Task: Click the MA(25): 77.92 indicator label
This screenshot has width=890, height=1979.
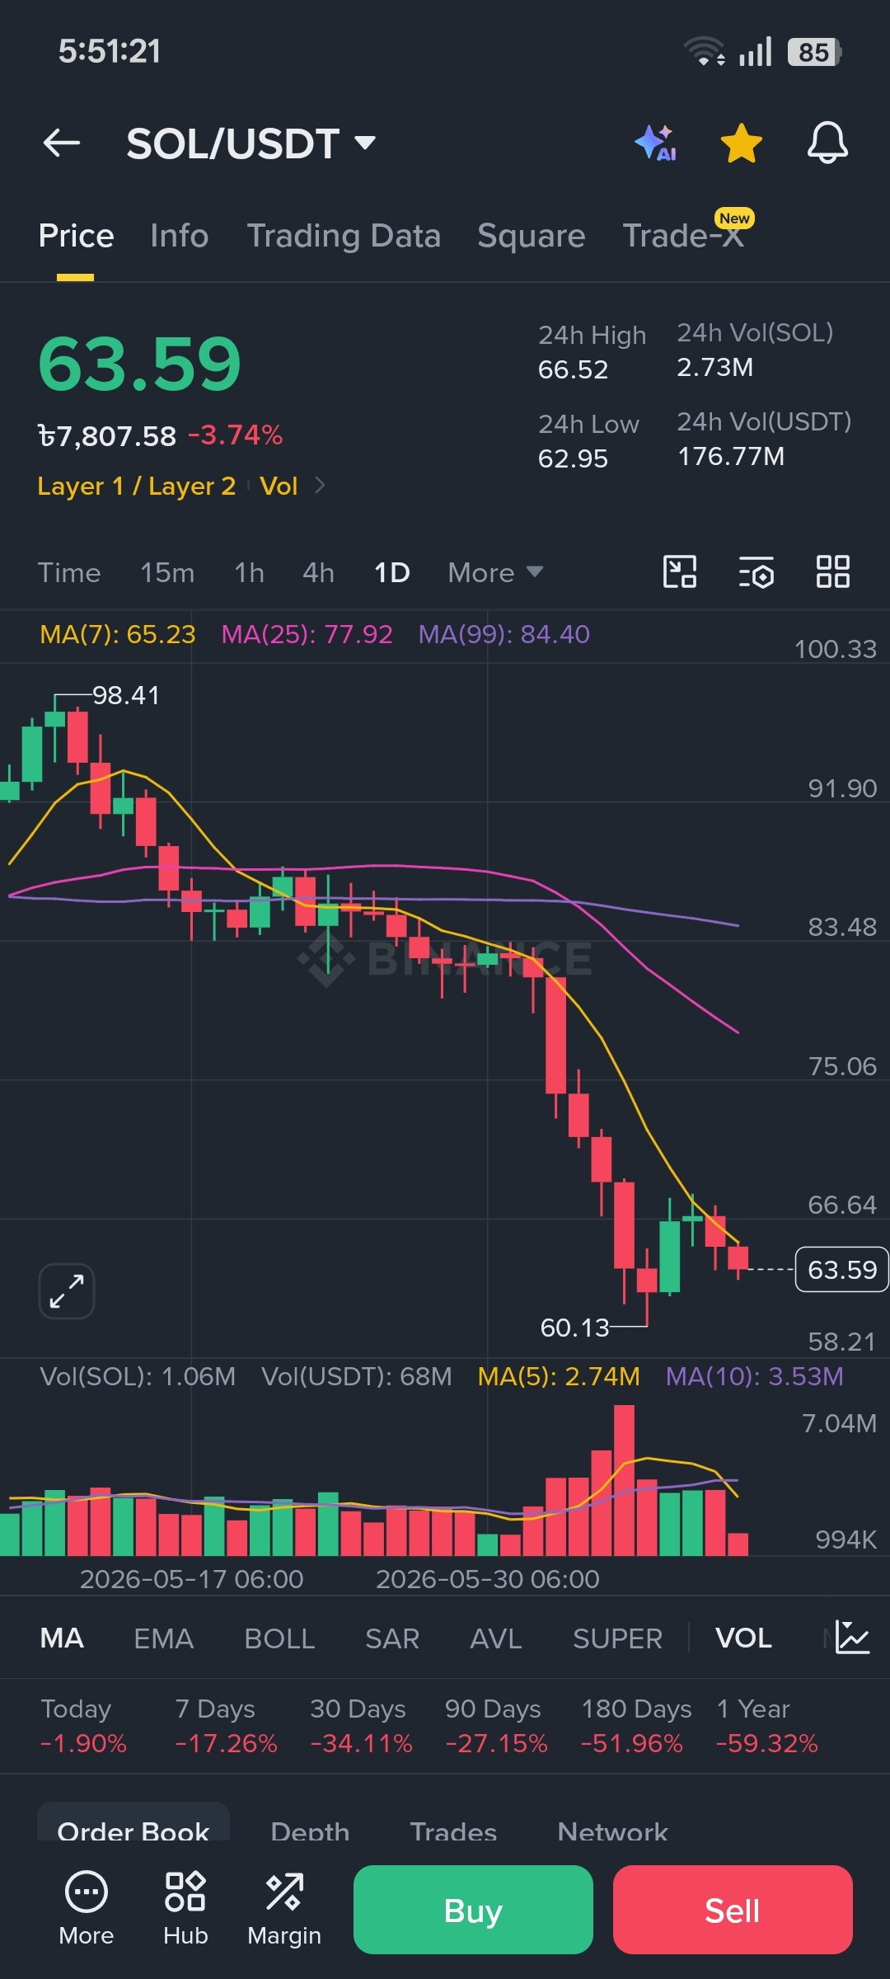Action: click(307, 634)
